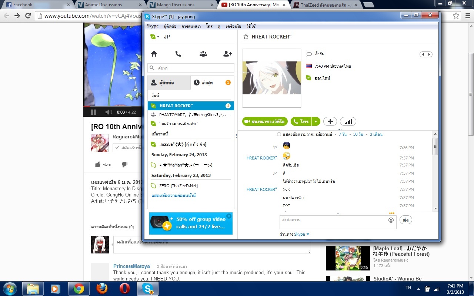The image size is (474, 296).
Task: Open Windows Explorer from the taskbar
Action: (x=33, y=288)
